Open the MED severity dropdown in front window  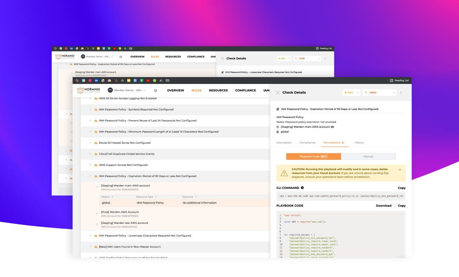pyautogui.click(x=351, y=93)
